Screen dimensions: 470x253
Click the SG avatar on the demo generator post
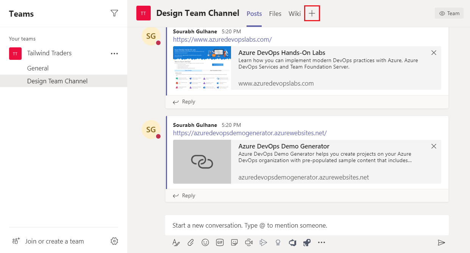pos(151,130)
